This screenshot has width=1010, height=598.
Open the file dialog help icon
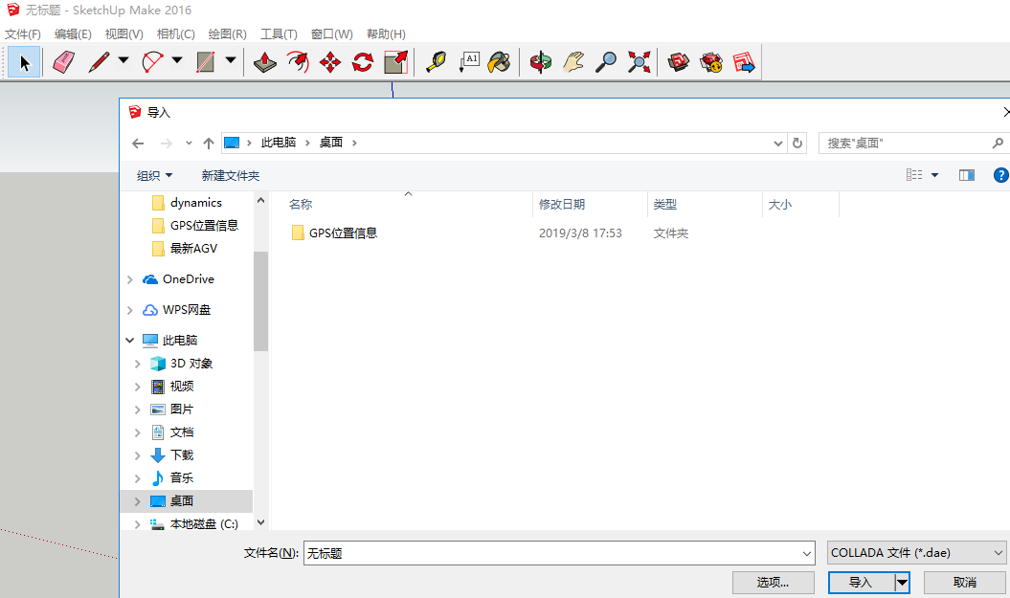tap(1001, 175)
